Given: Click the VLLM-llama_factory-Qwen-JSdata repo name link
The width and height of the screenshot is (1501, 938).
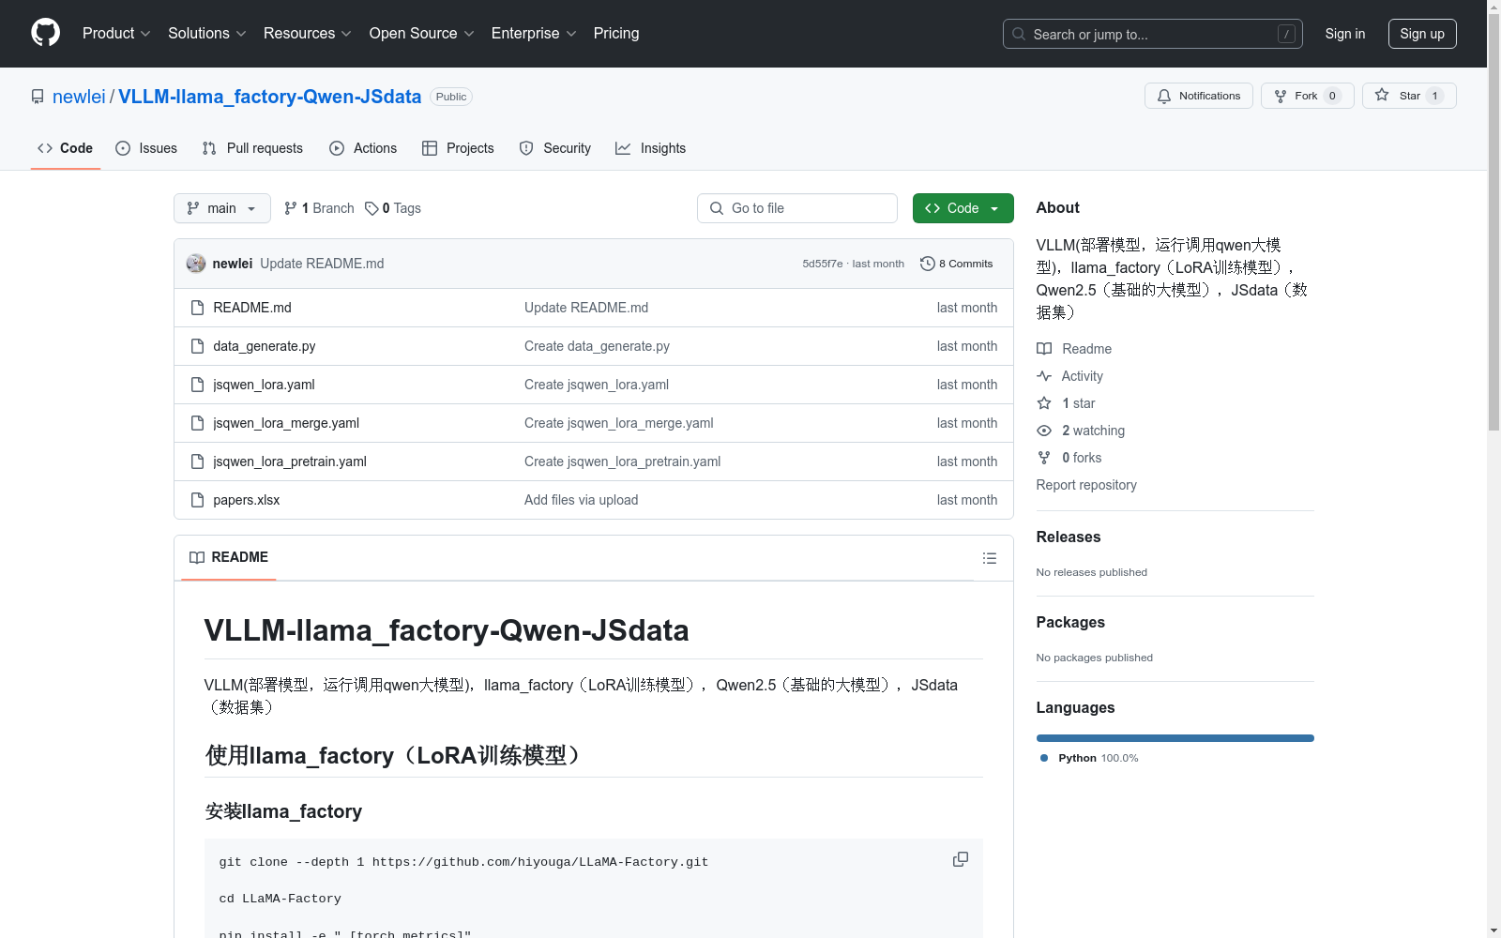Looking at the screenshot, I should tap(270, 97).
